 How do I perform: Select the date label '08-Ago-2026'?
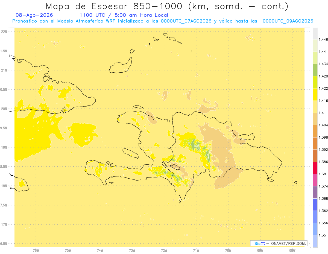click(34, 15)
